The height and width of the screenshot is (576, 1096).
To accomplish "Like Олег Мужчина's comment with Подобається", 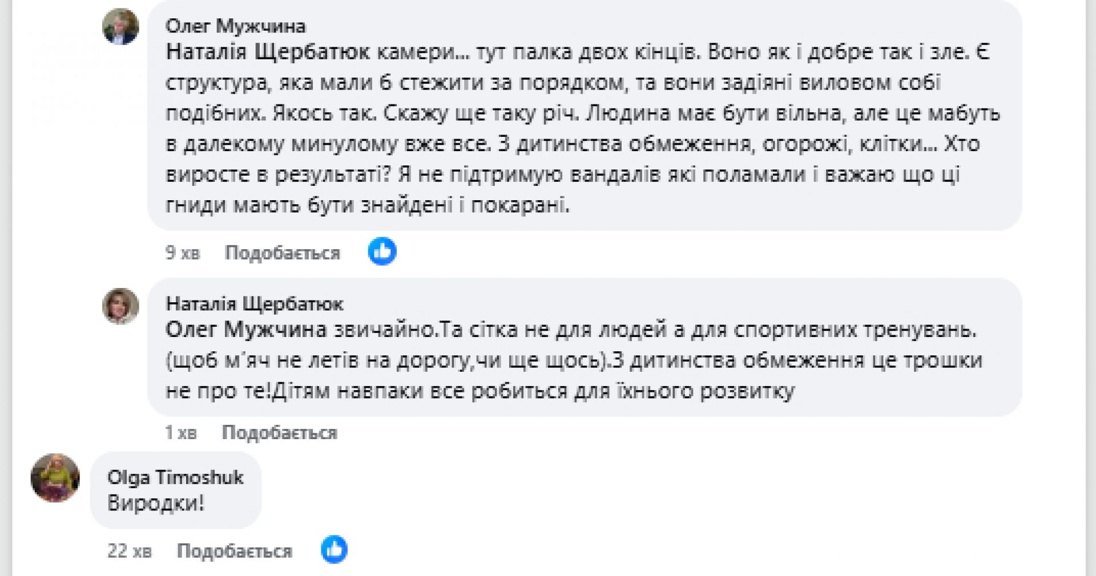I will [282, 253].
